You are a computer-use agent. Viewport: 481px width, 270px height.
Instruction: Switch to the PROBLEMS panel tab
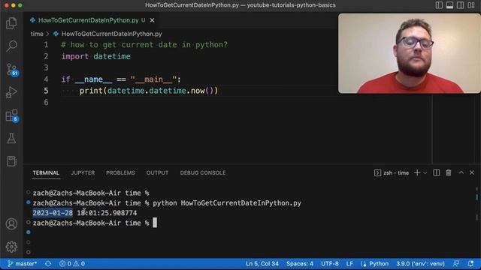coord(120,173)
